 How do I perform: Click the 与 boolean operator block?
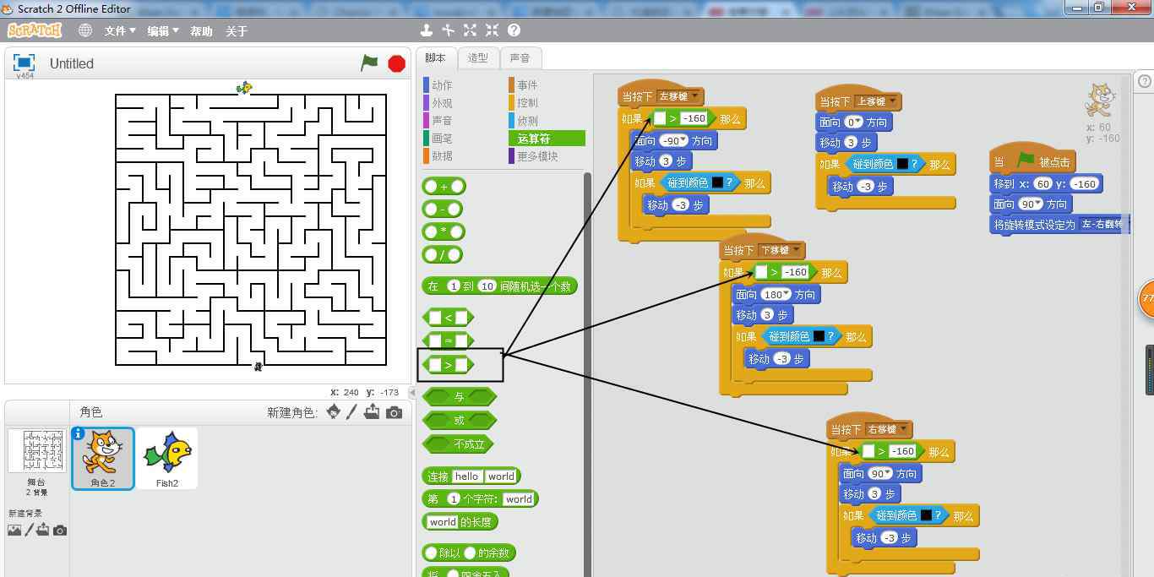(x=459, y=397)
